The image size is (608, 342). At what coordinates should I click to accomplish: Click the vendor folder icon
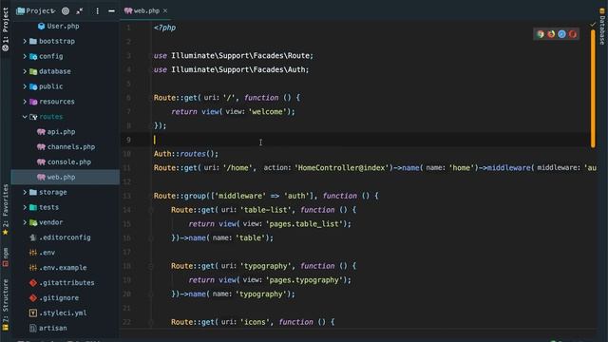click(33, 222)
